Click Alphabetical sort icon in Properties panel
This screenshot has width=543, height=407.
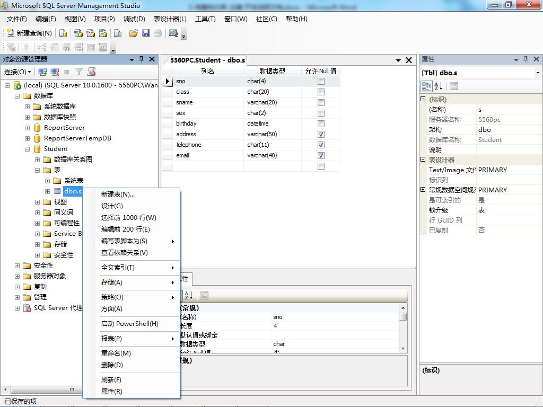coord(438,86)
